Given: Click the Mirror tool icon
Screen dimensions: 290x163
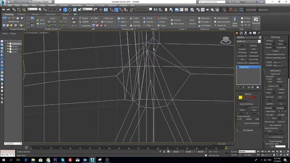Looking at the screenshot, I should coord(155,10).
